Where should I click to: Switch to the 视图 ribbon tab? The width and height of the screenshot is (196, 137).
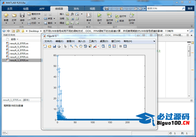point(92,8)
